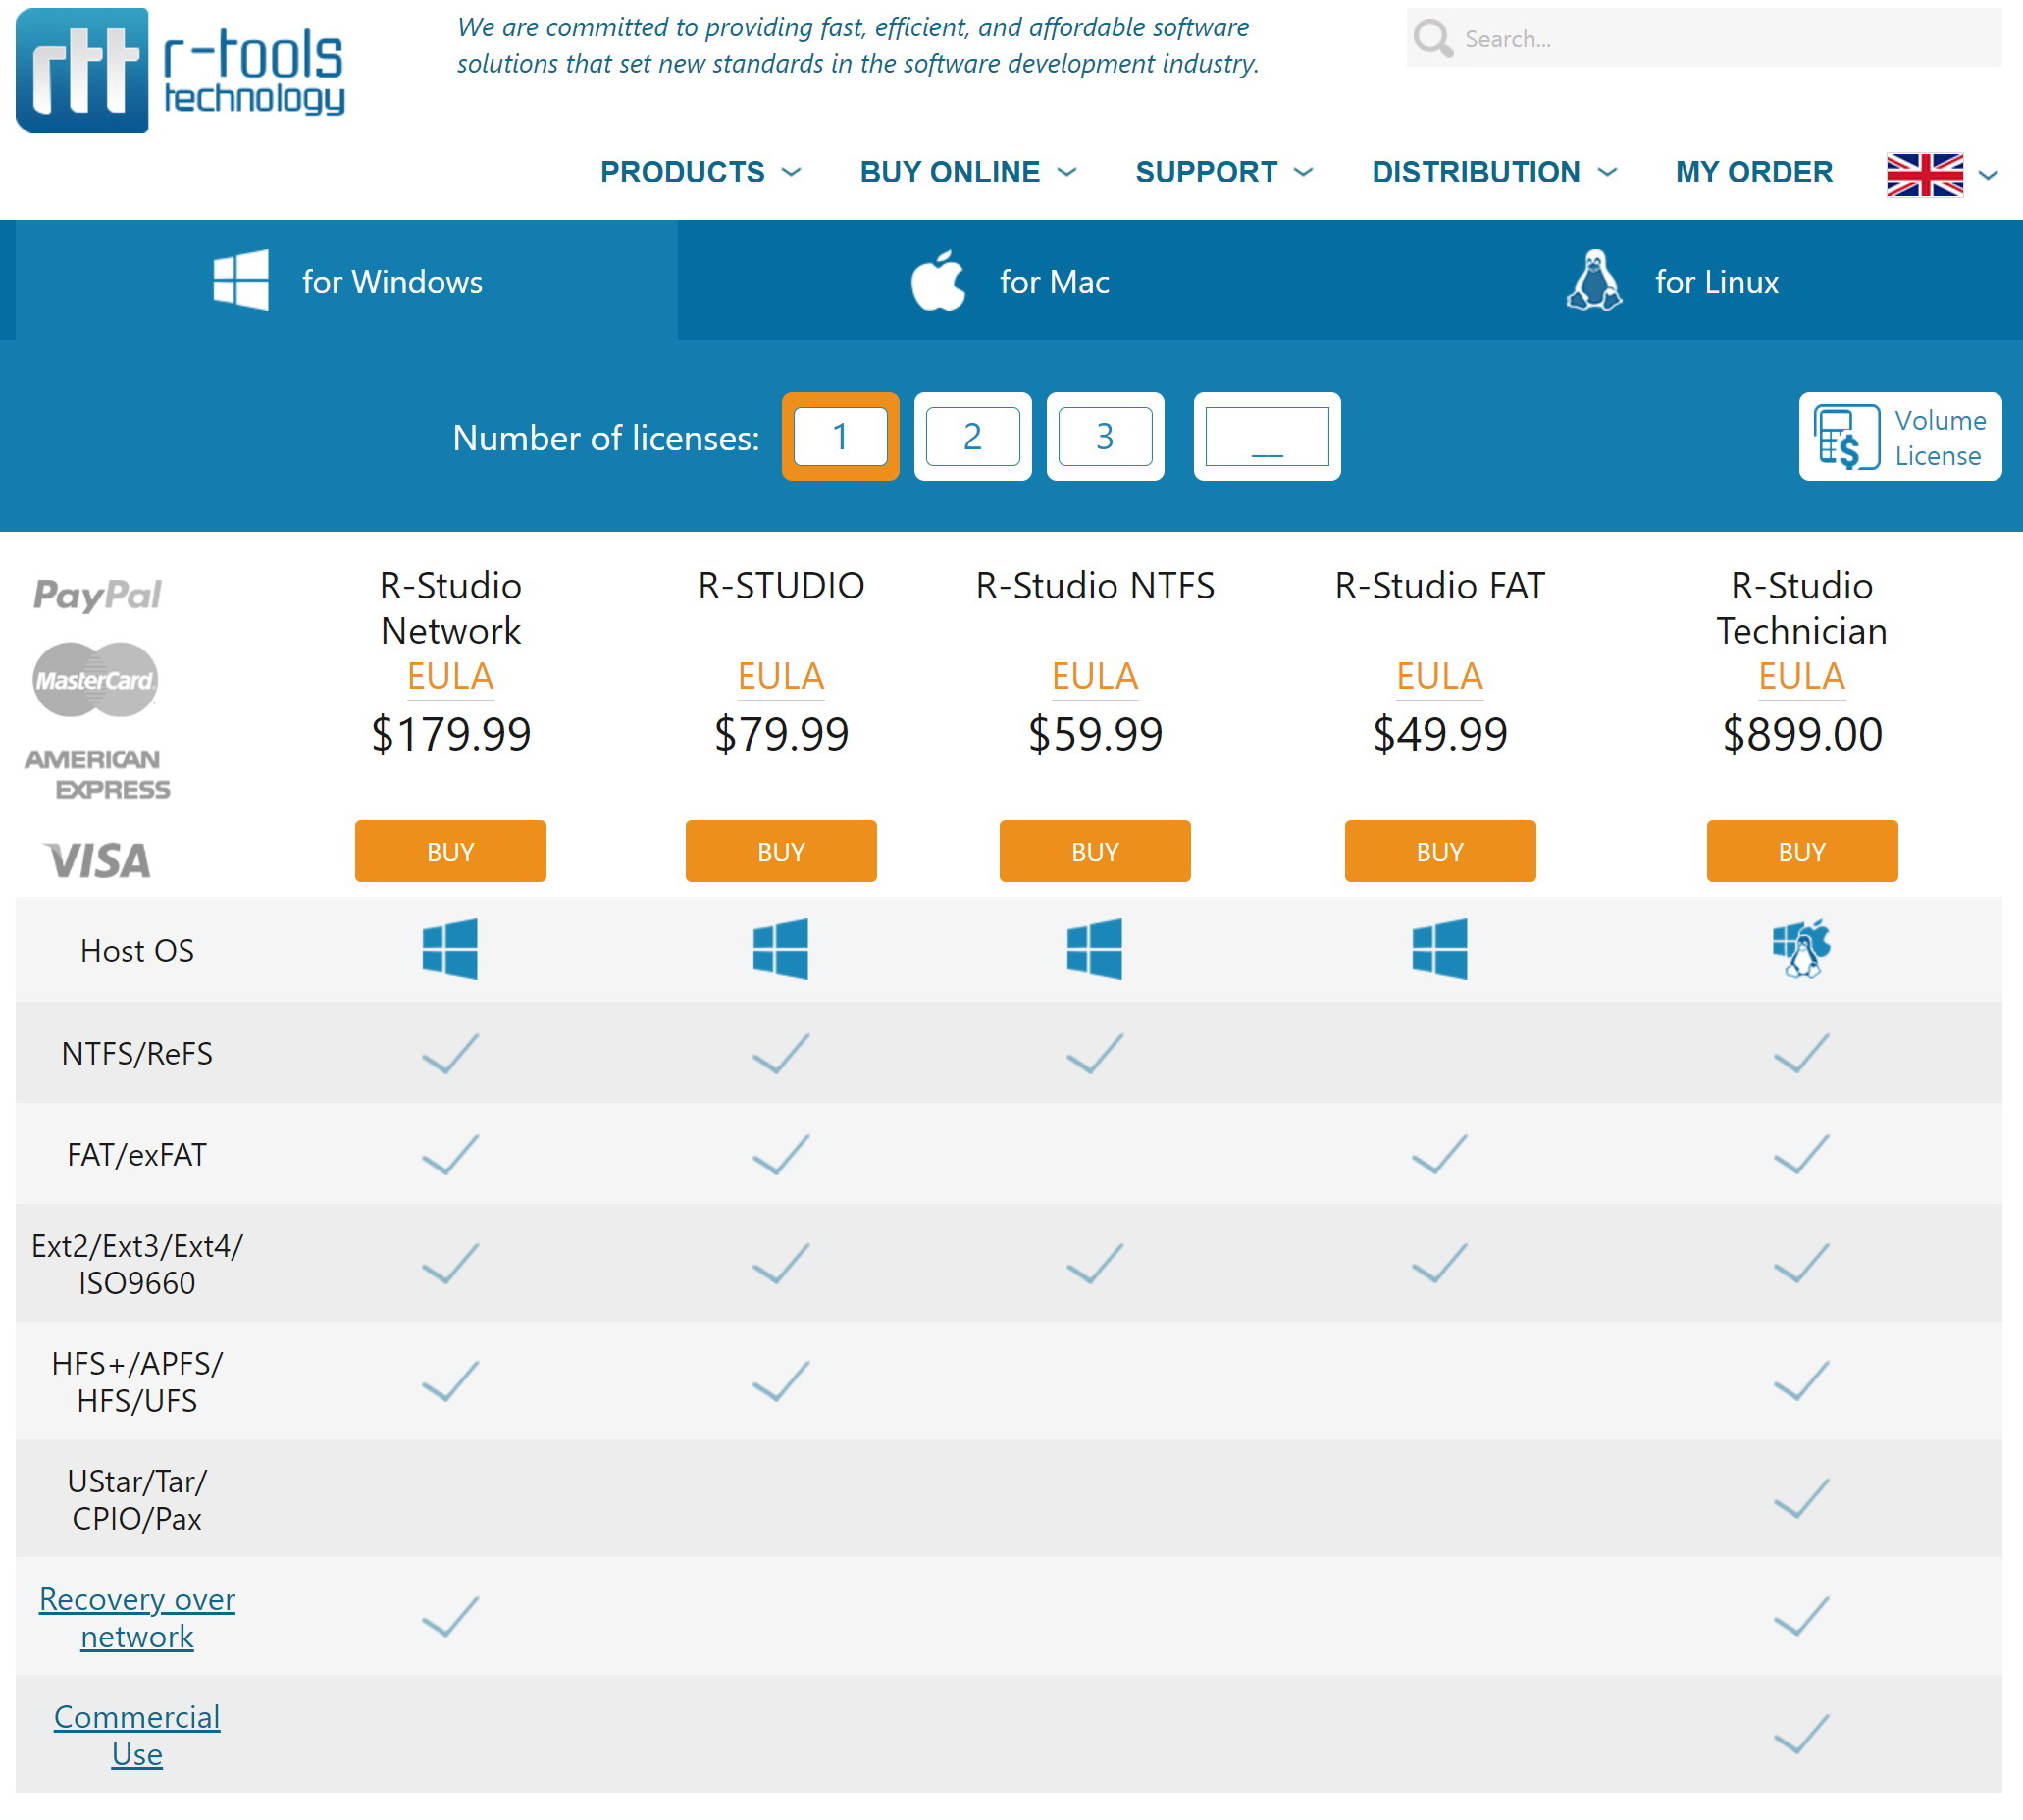Select 3 licenses option

coord(1104,437)
